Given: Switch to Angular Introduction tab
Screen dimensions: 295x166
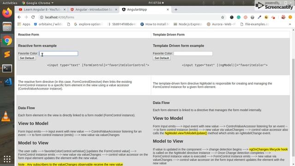Looking at the screenshot, I should tap(94, 9).
